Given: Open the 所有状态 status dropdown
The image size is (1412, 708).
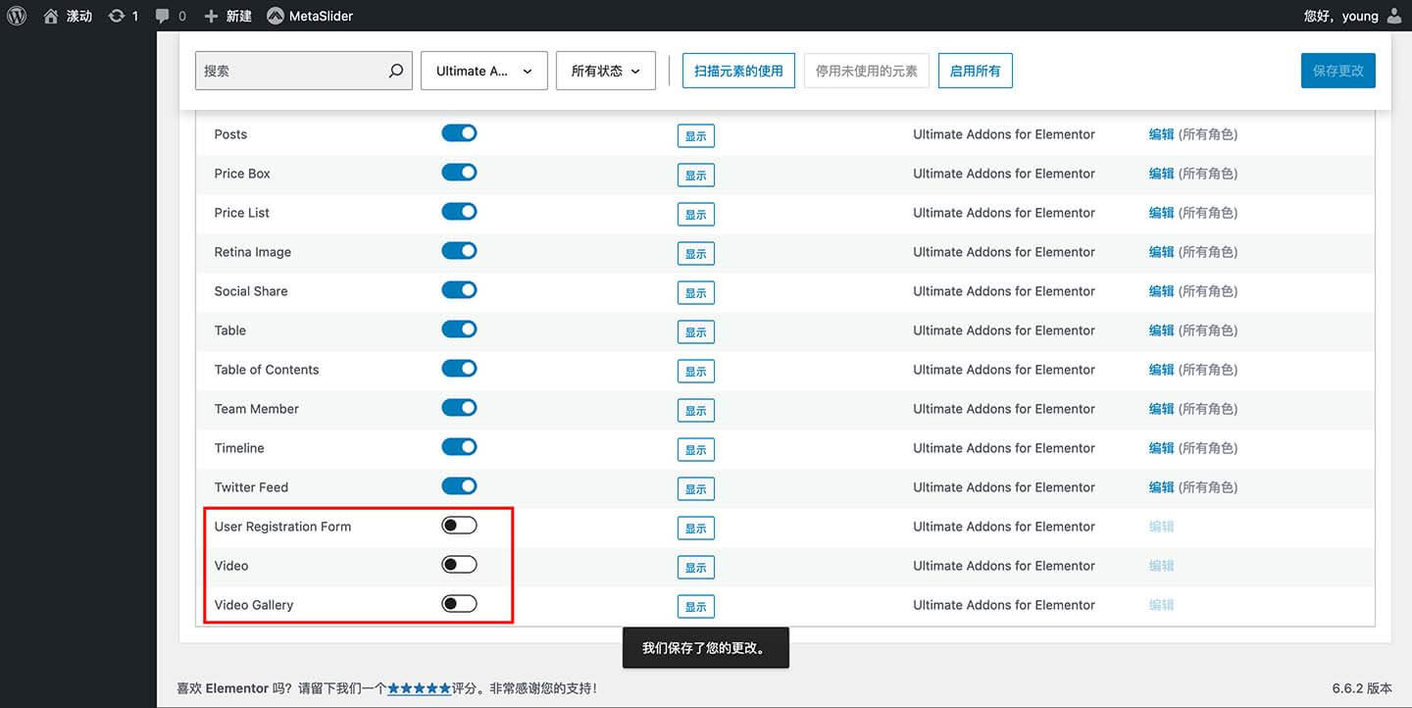Looking at the screenshot, I should (606, 71).
